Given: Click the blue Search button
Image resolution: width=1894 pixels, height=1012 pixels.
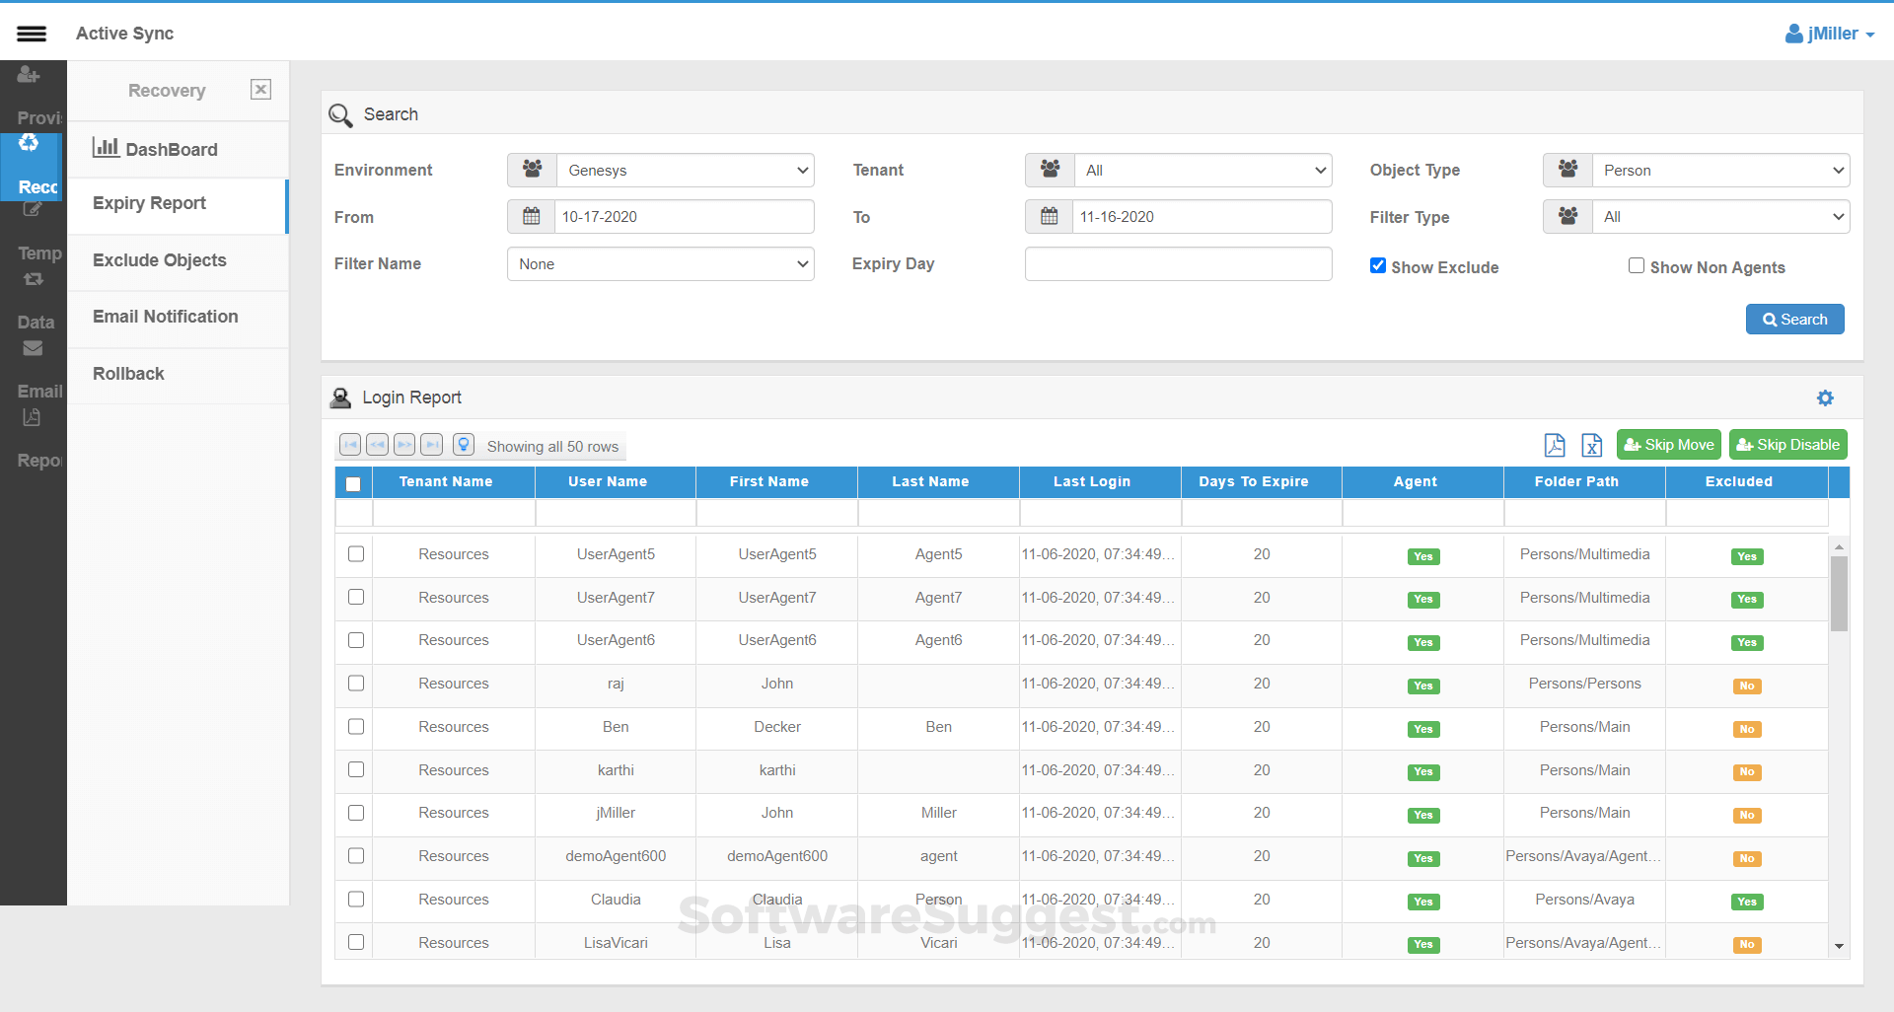Looking at the screenshot, I should 1794,320.
